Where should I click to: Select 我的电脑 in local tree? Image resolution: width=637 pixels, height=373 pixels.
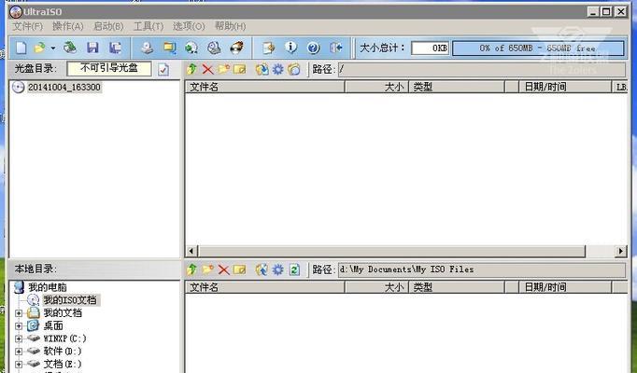pos(47,287)
